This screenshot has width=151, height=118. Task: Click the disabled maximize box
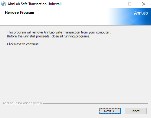pos(130,4)
